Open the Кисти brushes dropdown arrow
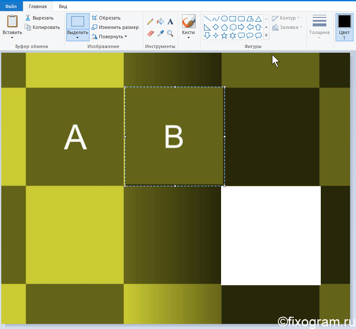 [x=188, y=38]
